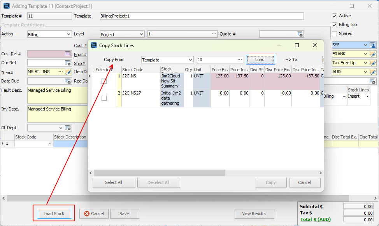Open the GL Dept dropdown
Screen dimensions: 379x226
pyautogui.click(x=61, y=128)
